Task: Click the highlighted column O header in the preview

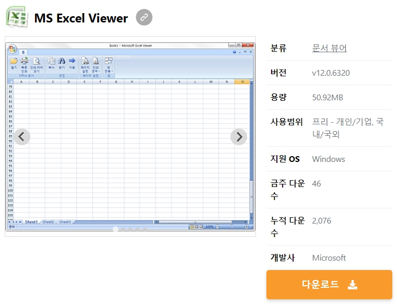Action: click(242, 82)
